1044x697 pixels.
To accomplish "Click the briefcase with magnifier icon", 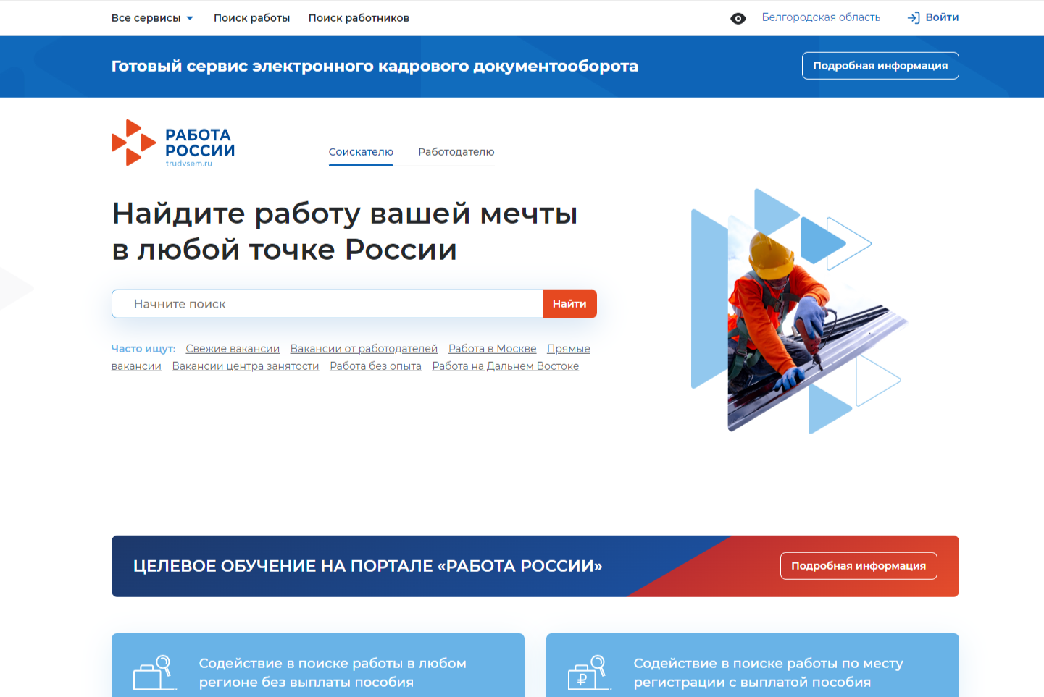I will point(154,672).
